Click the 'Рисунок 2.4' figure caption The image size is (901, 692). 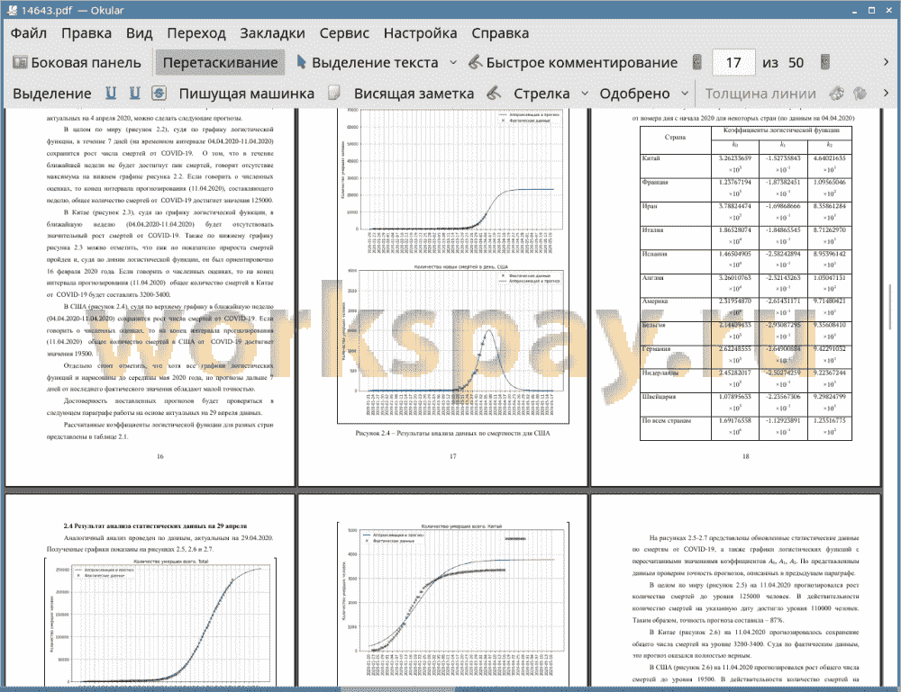tap(453, 433)
